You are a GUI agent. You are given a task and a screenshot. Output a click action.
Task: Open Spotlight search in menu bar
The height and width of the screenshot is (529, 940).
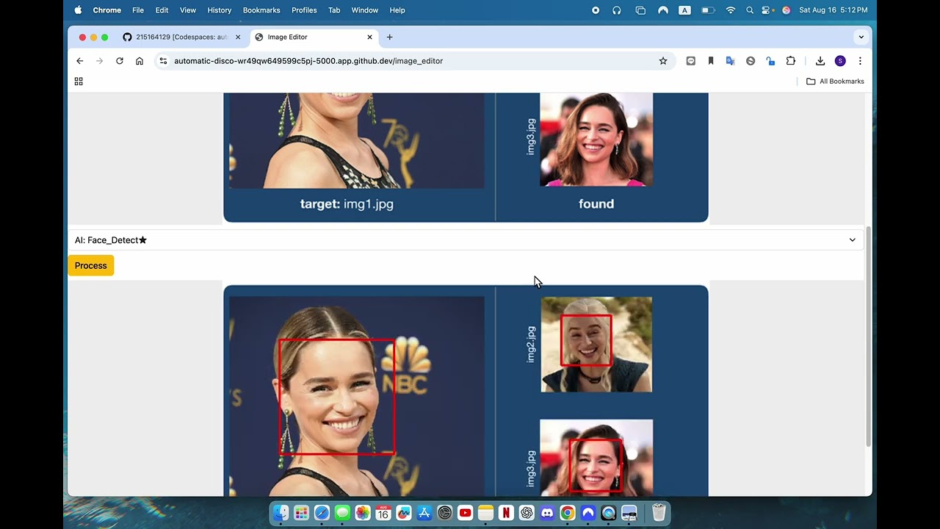(750, 10)
